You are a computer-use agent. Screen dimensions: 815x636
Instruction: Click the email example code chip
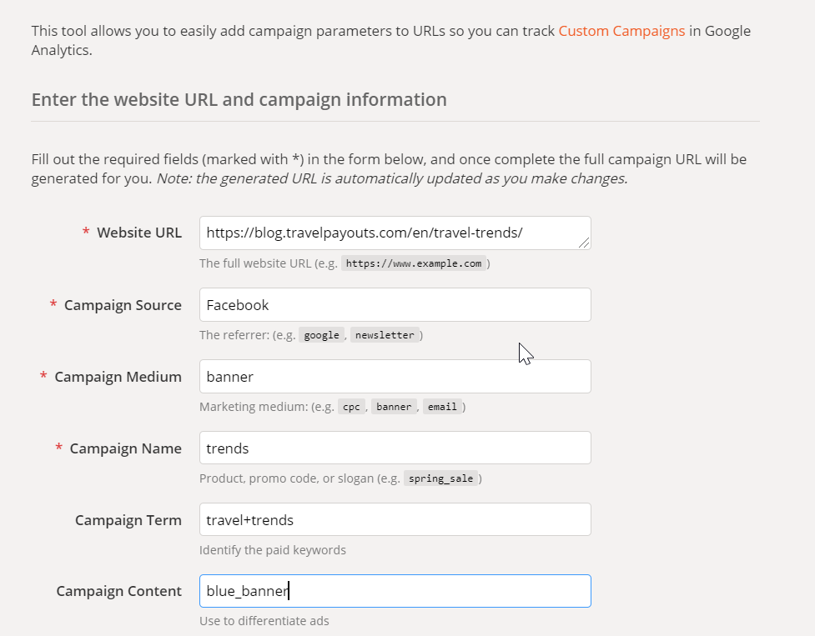(442, 407)
